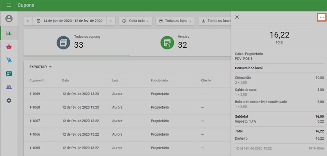Open the date range picker 14 de jan.

(x=69, y=21)
